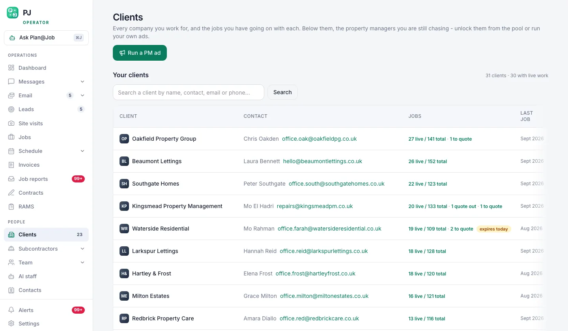Click the Alerts bell icon
Viewport: 568px width, 331px height.
(11, 310)
